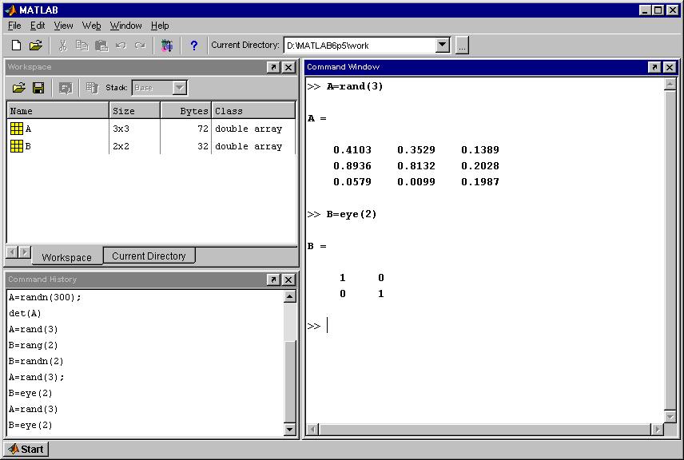Click the Undo arrow icon
684x460 pixels.
(x=121, y=46)
